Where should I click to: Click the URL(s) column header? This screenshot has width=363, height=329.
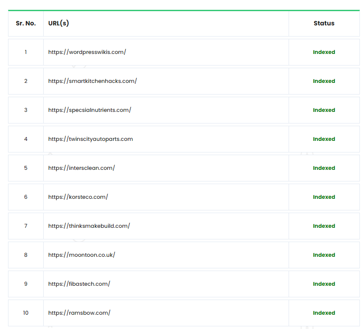click(x=59, y=23)
